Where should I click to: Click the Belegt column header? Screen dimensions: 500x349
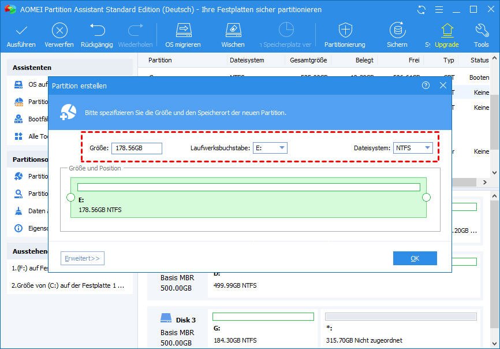364,60
